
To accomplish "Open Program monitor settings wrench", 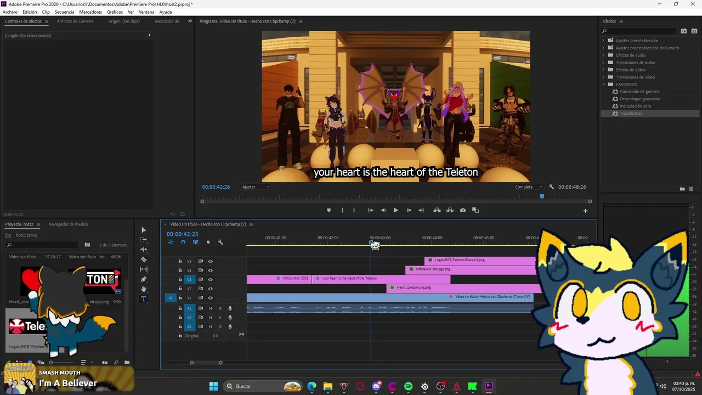I will click(551, 187).
